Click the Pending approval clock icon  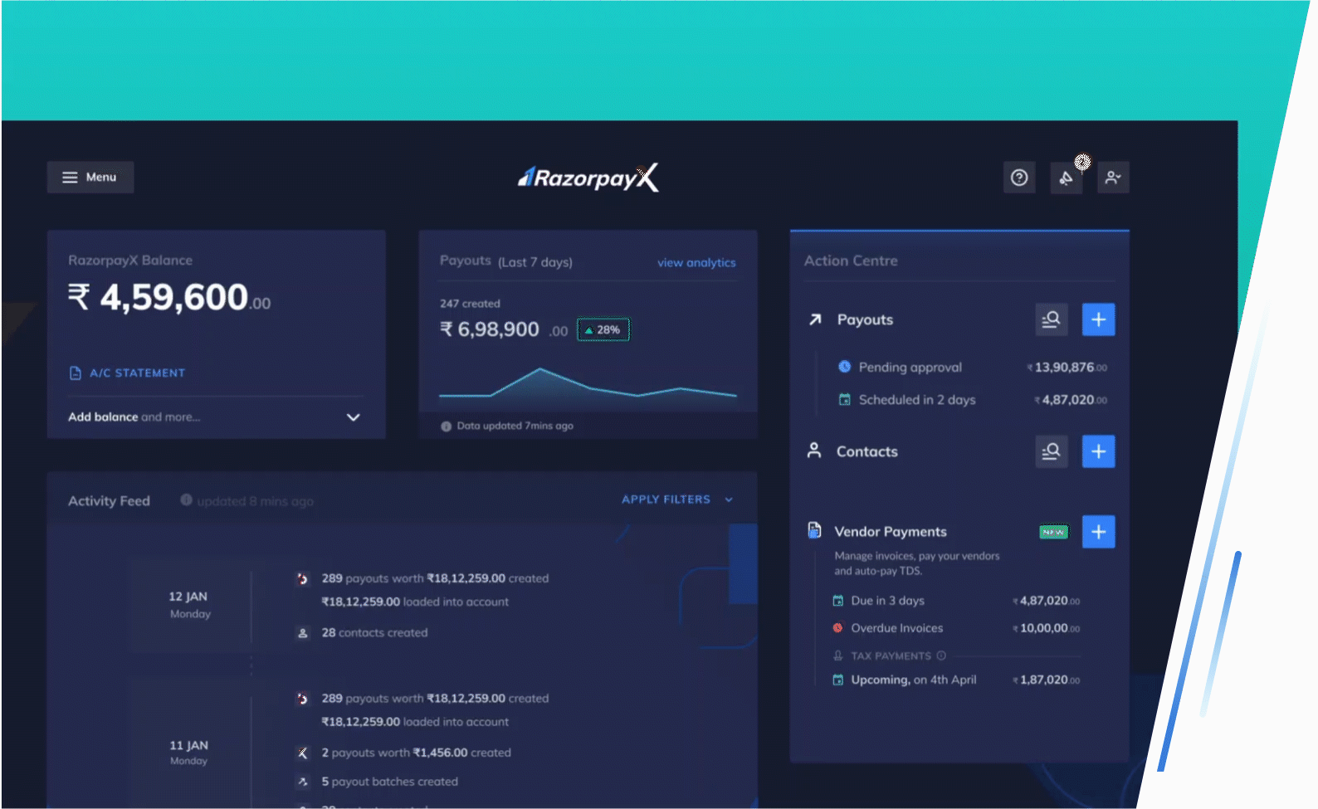tap(844, 367)
